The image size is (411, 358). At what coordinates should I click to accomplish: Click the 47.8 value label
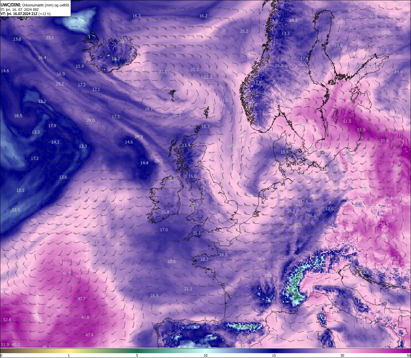coord(85,317)
